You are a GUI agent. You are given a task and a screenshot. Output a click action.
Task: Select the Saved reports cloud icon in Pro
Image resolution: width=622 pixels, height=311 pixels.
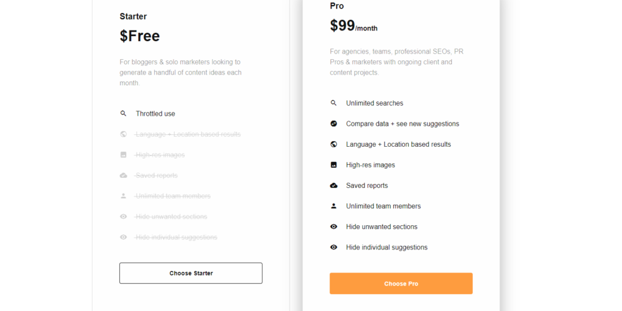click(333, 185)
